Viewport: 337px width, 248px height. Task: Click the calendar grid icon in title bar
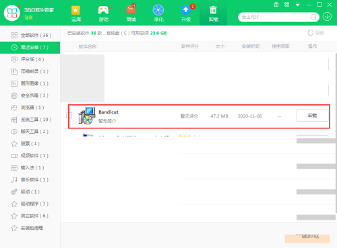(x=276, y=5)
